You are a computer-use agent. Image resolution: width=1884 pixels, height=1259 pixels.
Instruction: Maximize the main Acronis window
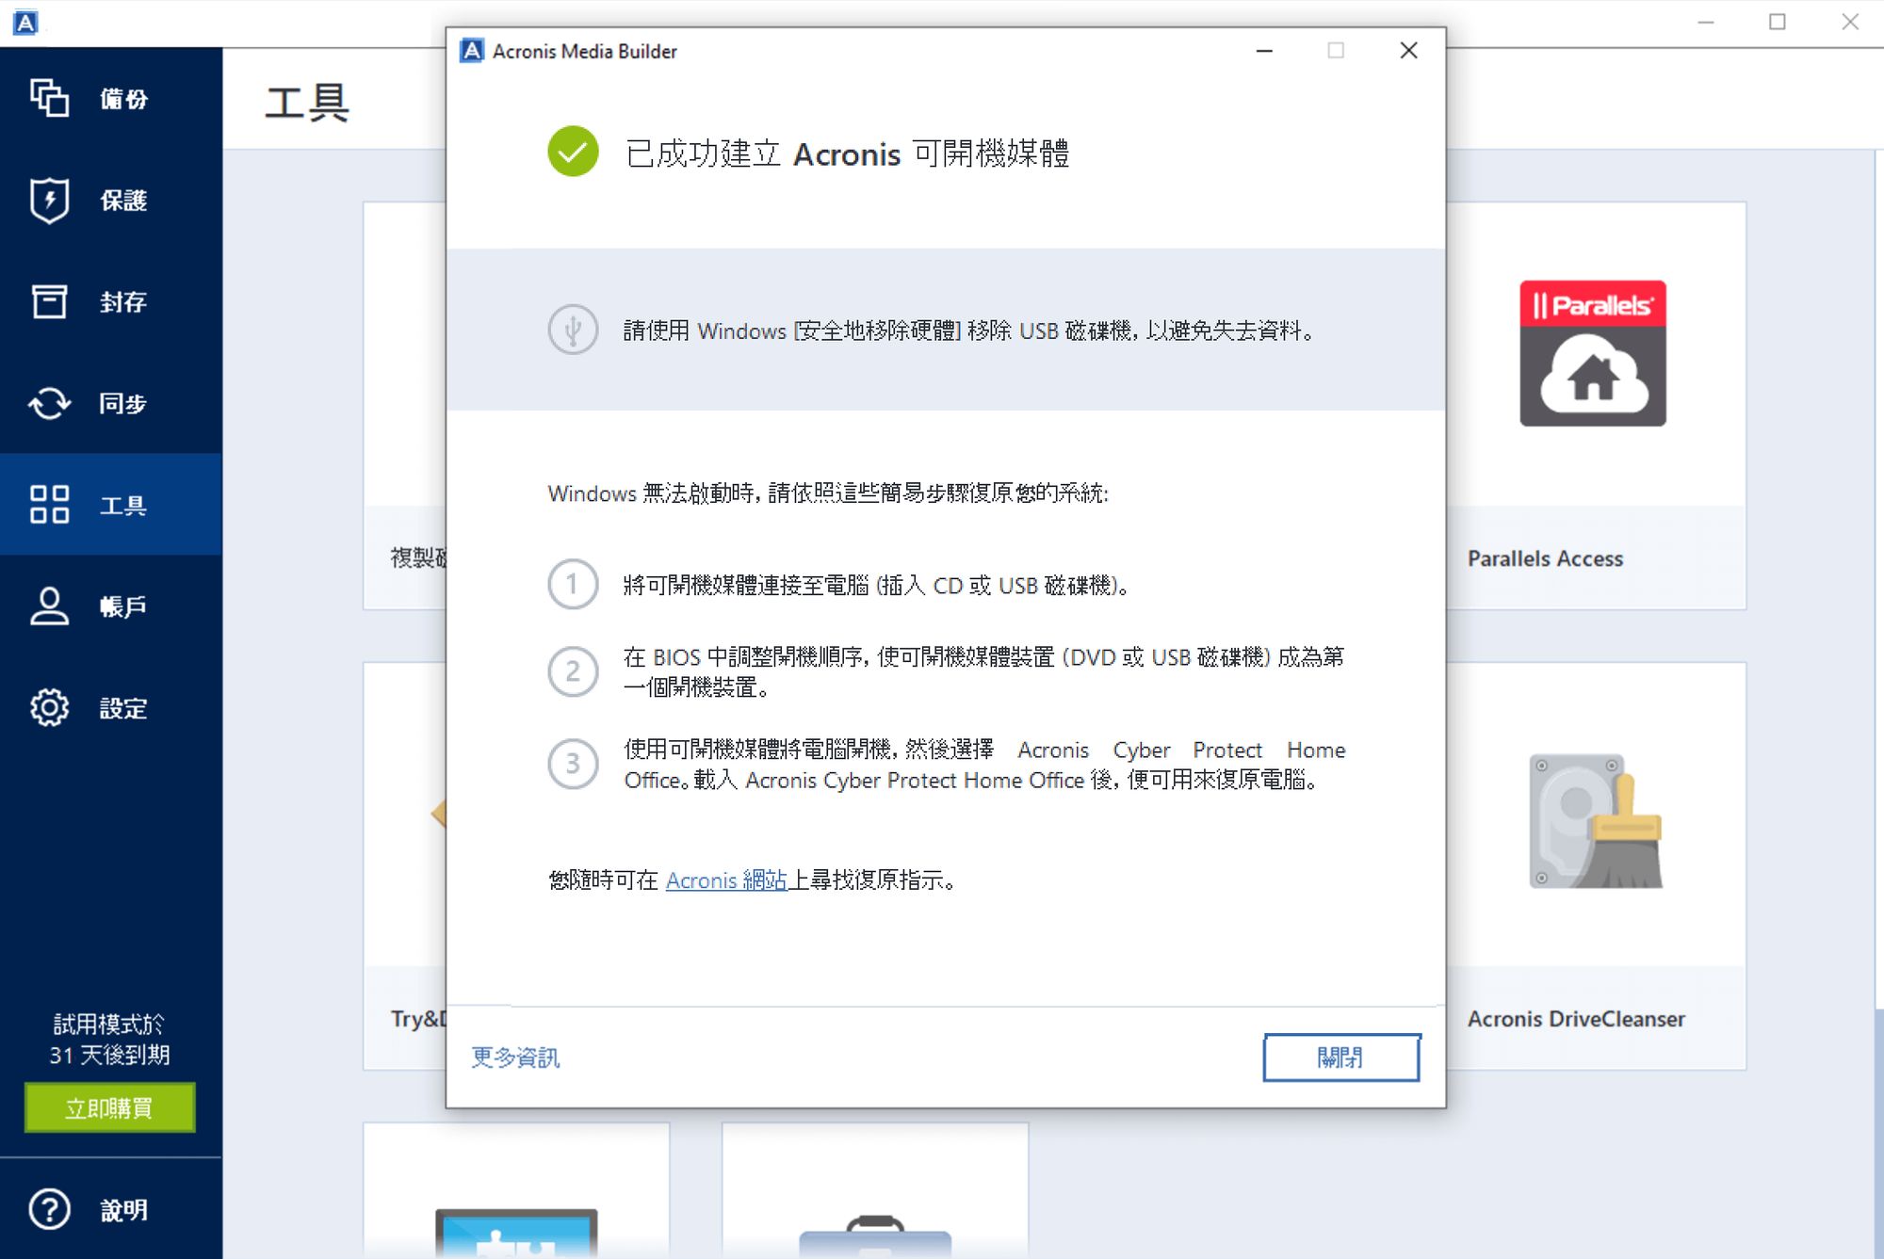1777,22
